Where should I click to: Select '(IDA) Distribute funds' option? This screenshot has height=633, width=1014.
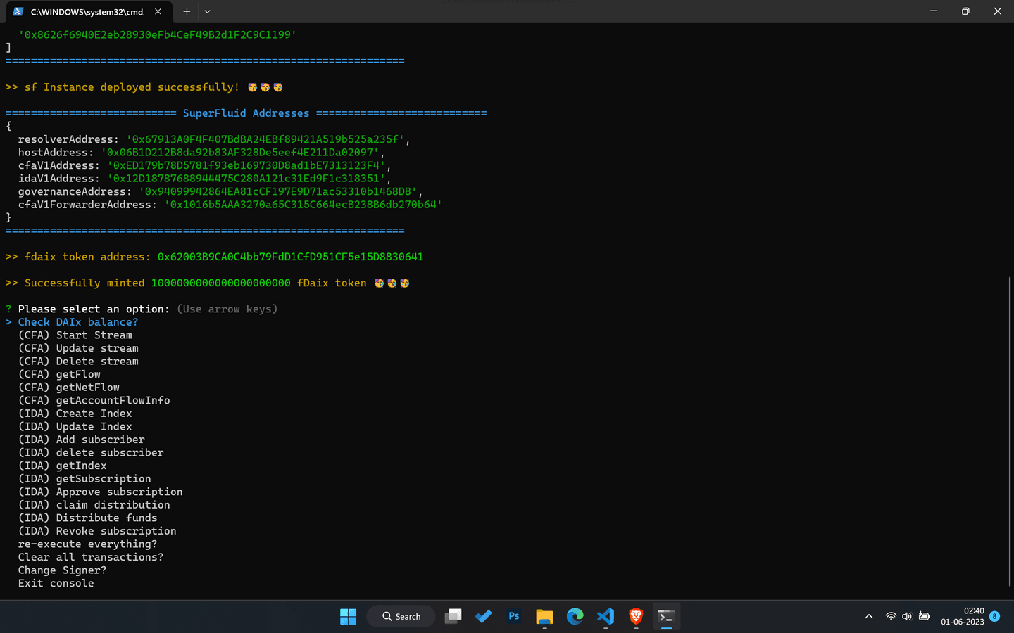tap(88, 518)
